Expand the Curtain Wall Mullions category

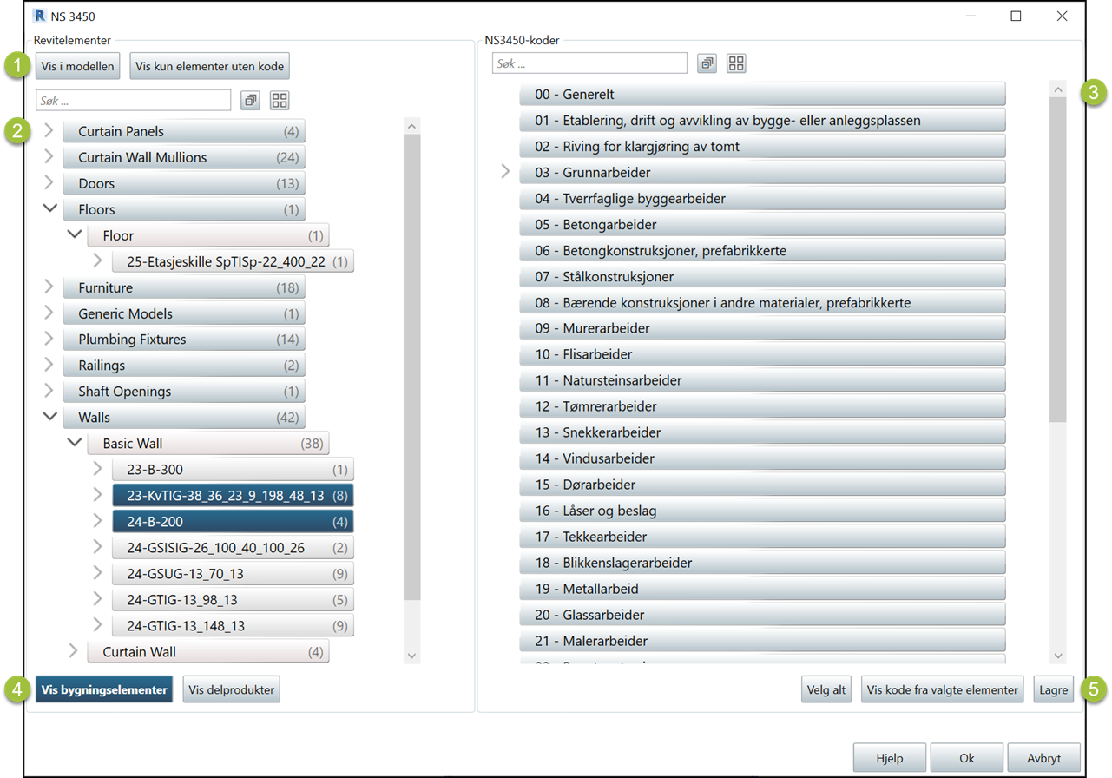(49, 157)
